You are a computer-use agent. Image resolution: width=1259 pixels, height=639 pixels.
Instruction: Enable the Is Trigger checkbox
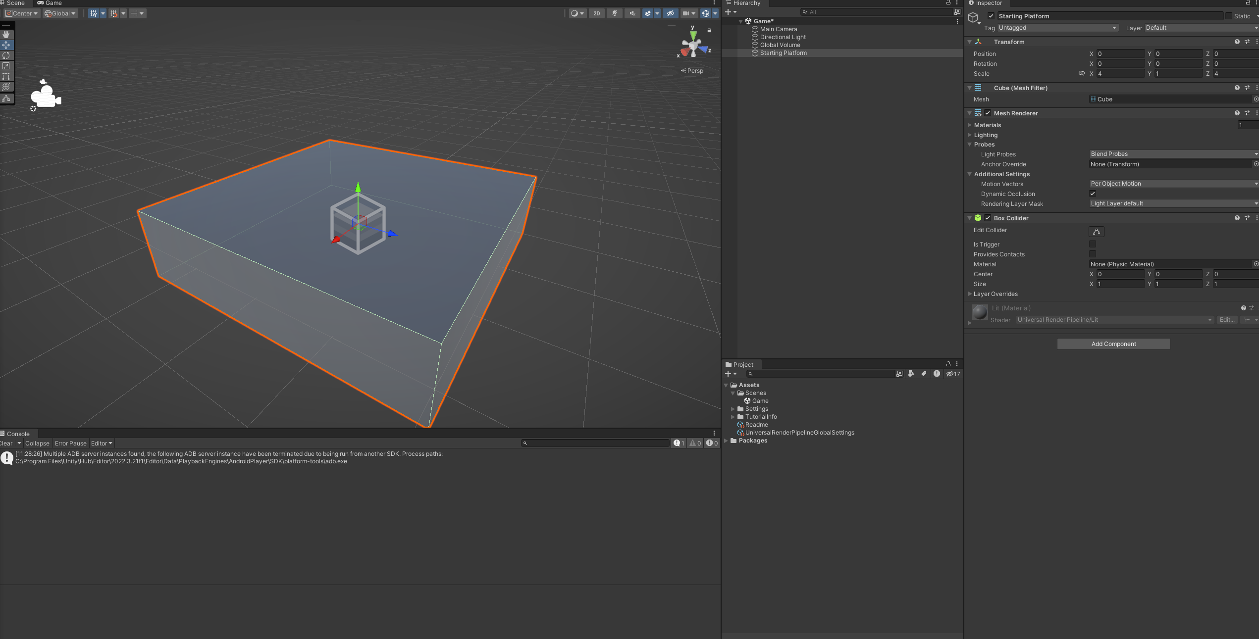pos(1092,244)
